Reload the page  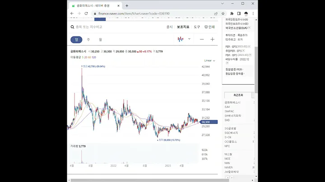(86, 14)
